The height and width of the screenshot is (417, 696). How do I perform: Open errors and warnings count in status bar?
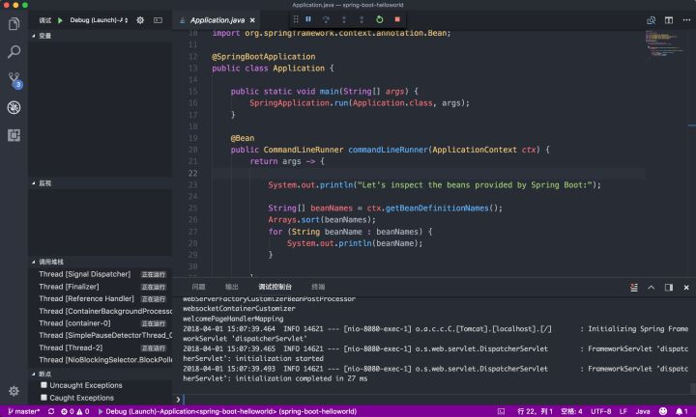75,411
